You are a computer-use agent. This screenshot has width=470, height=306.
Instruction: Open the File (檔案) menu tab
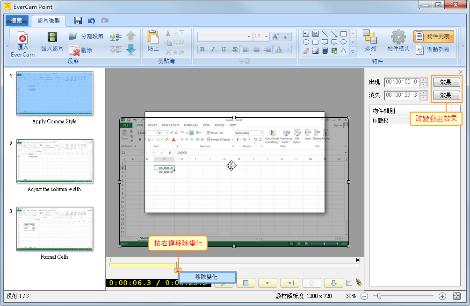17,21
